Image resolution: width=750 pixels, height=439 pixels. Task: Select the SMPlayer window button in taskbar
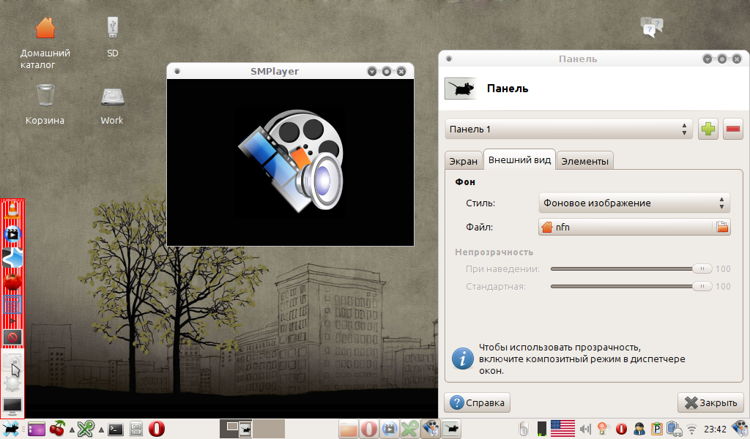point(431,429)
